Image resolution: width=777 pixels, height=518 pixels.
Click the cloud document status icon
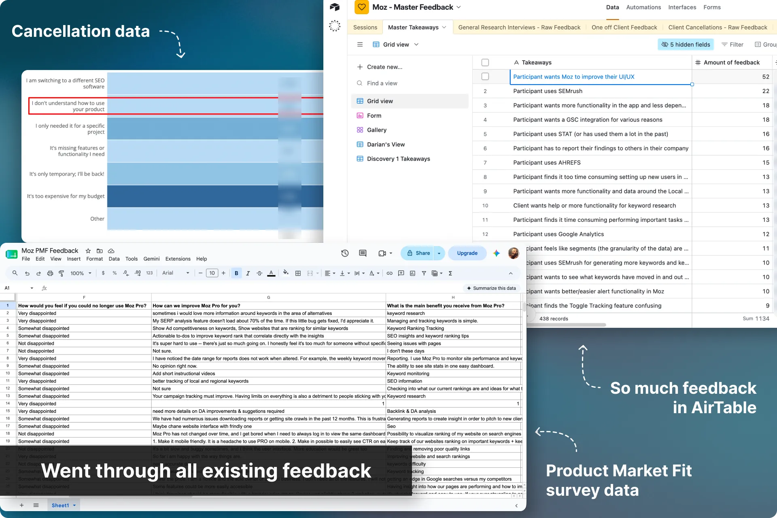[x=111, y=251]
